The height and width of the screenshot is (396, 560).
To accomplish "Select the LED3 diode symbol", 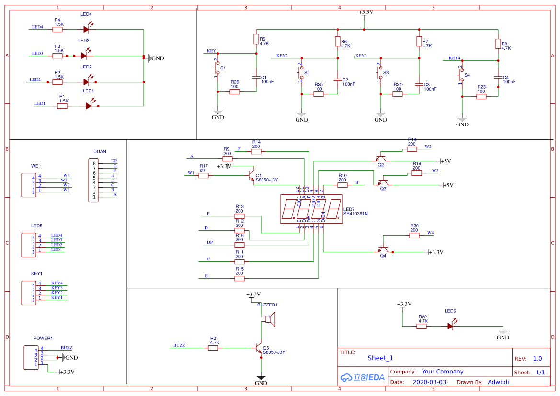I will coord(85,55).
